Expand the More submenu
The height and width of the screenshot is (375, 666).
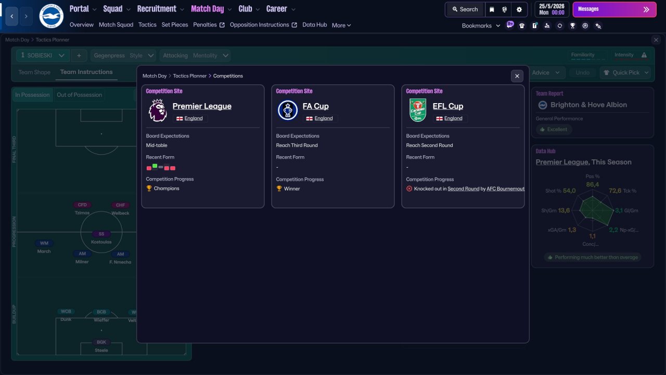[x=341, y=25]
